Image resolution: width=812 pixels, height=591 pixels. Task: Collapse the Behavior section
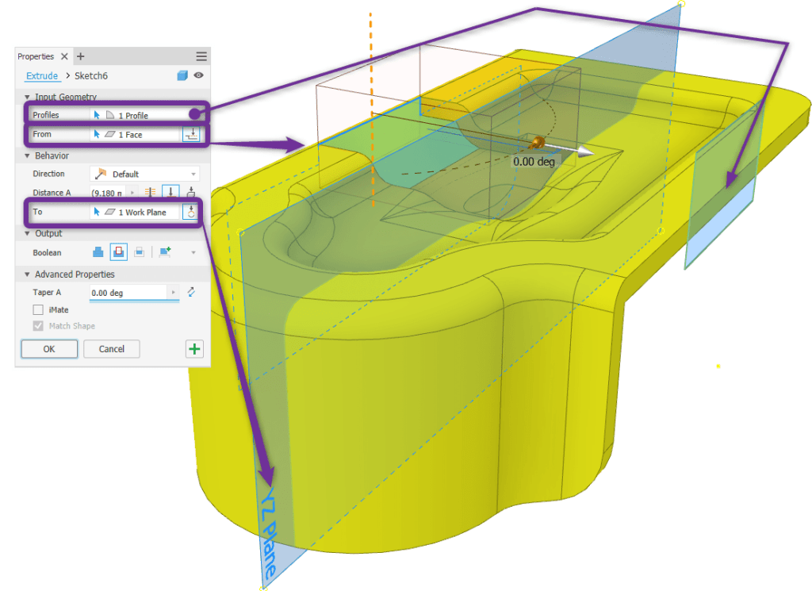tap(27, 156)
